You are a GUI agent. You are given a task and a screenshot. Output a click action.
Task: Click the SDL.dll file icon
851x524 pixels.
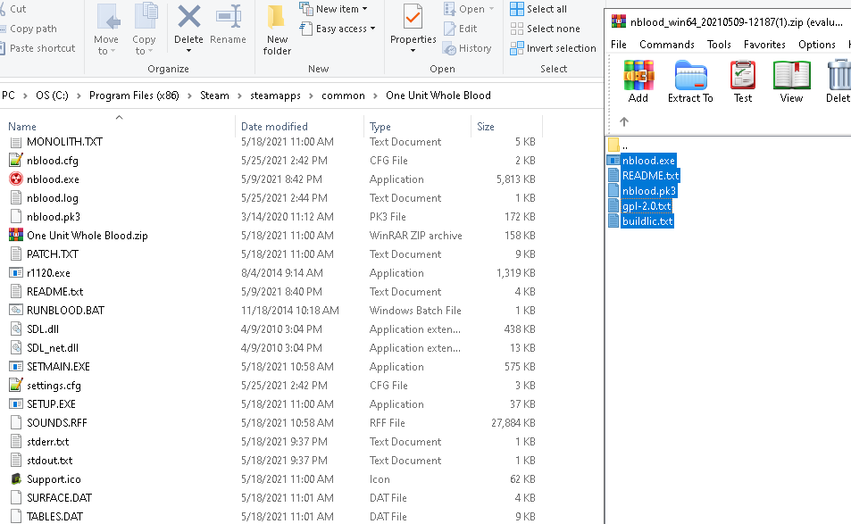point(16,329)
